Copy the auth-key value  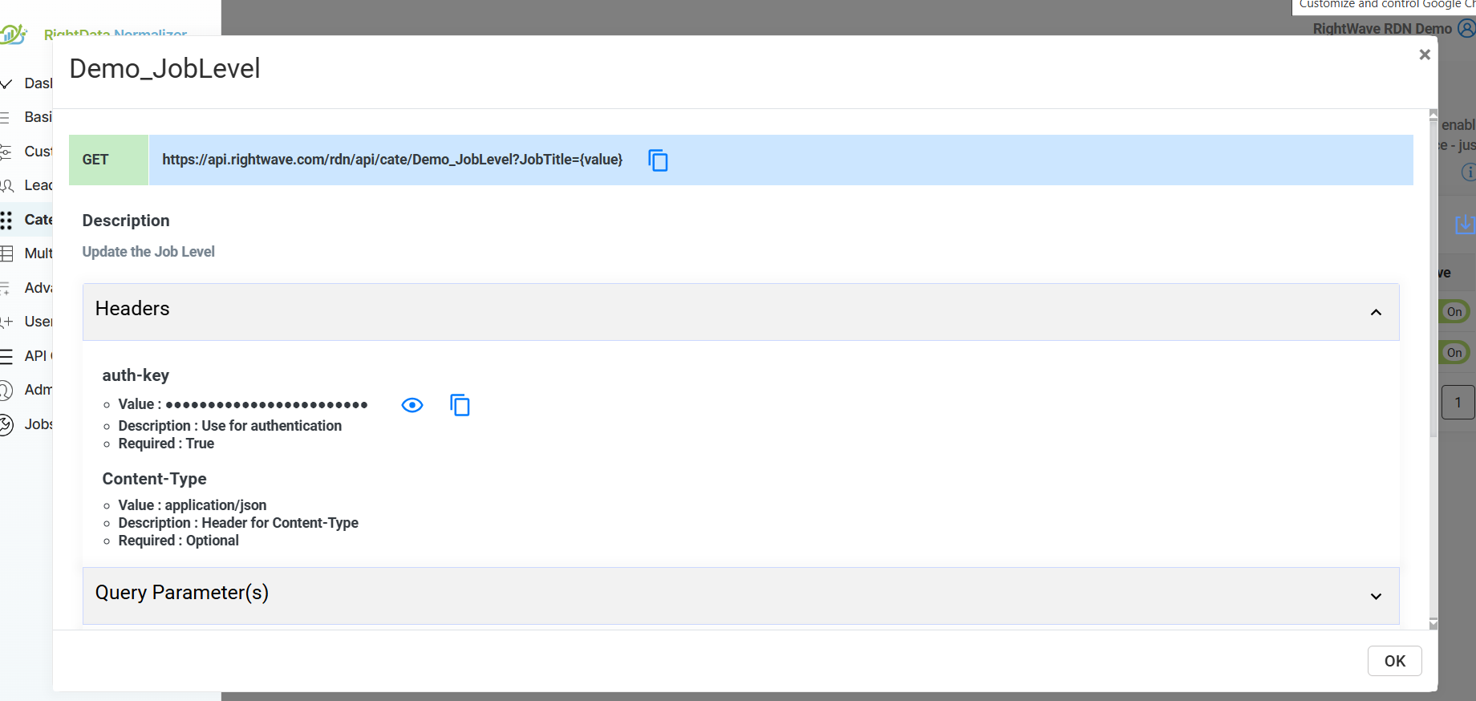click(x=460, y=405)
